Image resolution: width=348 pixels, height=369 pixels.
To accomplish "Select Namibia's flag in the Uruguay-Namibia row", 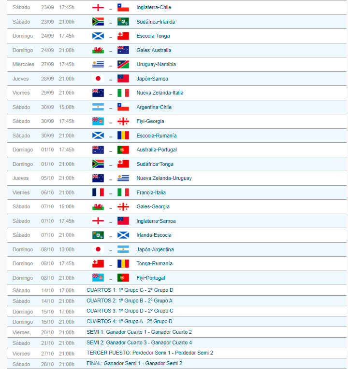I will tap(123, 65).
